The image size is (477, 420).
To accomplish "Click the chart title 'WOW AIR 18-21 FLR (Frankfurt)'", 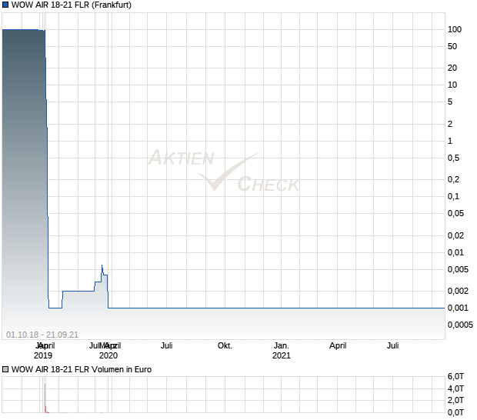I will pos(72,5).
